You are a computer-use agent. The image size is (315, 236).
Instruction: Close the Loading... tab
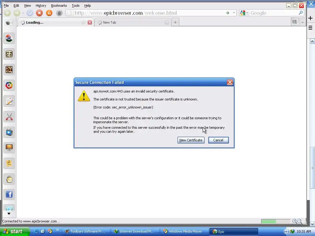[90, 22]
